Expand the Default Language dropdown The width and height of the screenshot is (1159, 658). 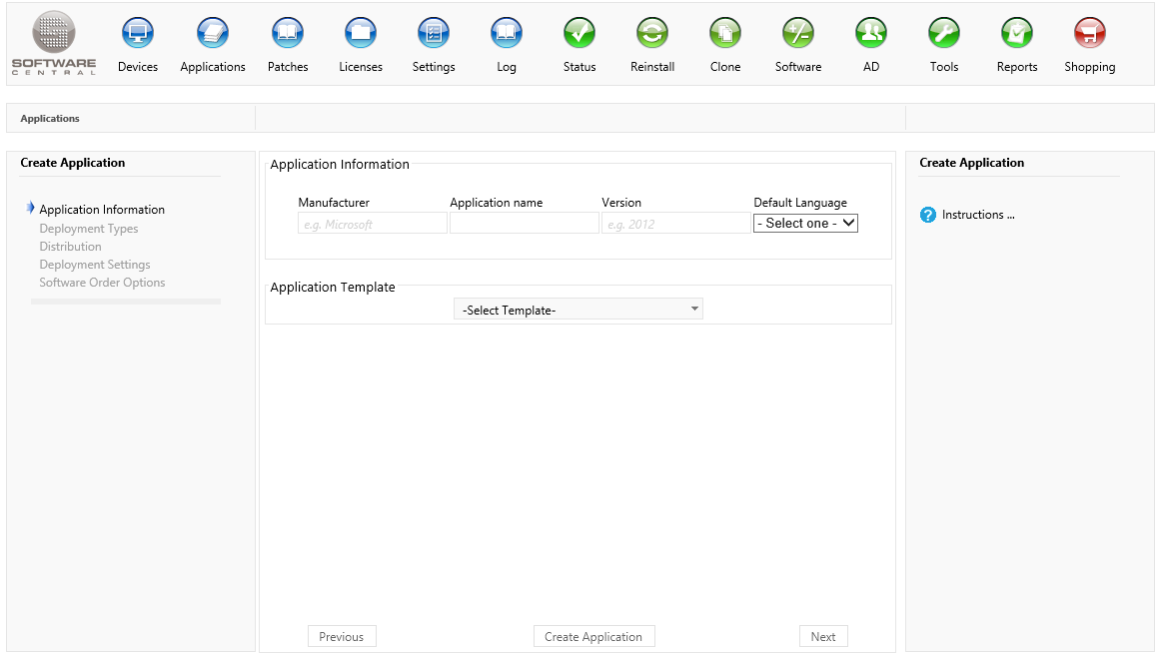click(805, 224)
